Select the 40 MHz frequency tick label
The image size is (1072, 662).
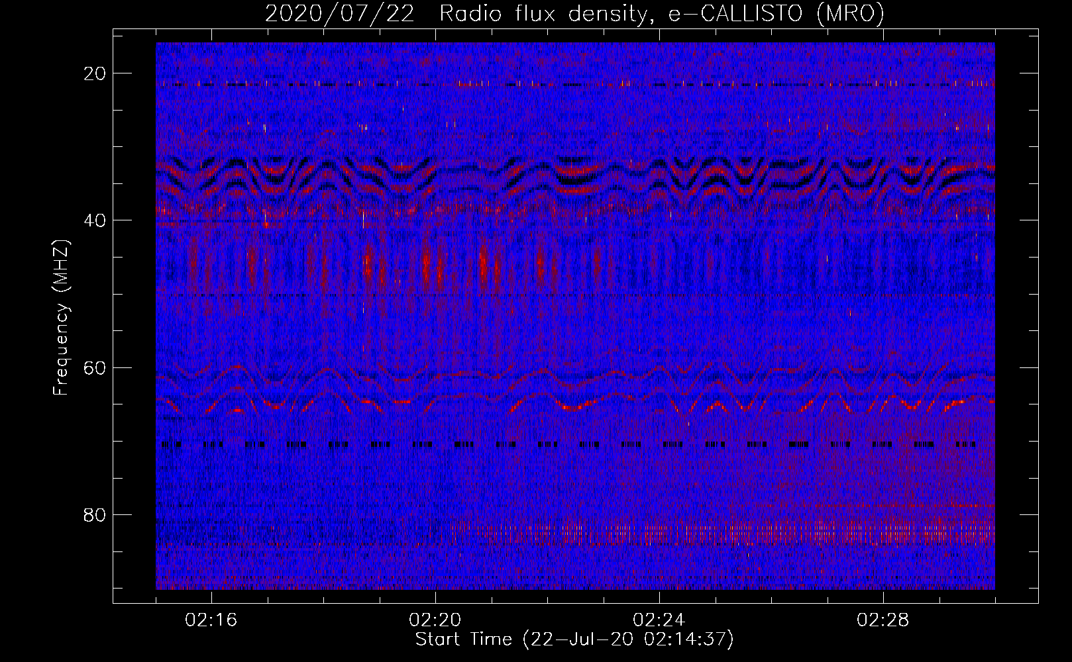(x=95, y=220)
